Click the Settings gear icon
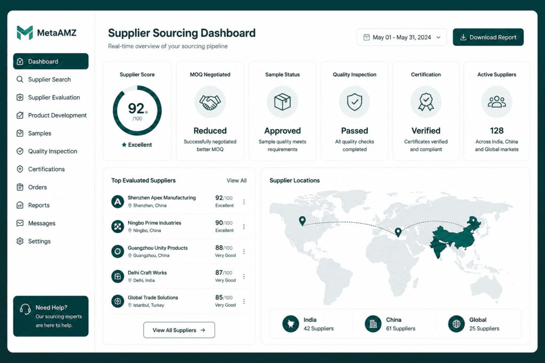The image size is (545, 363). [x=20, y=241]
